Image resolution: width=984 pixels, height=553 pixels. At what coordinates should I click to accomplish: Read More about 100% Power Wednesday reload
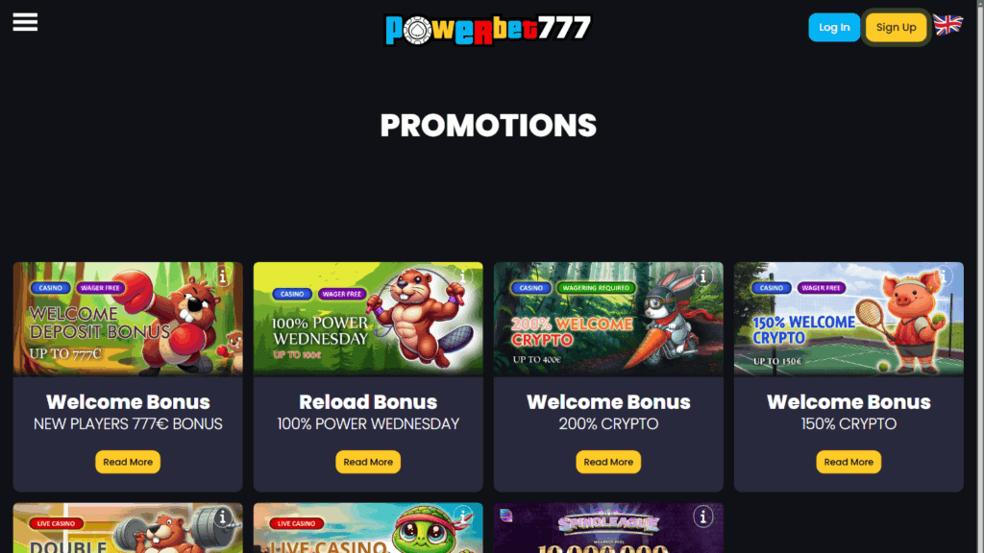368,462
